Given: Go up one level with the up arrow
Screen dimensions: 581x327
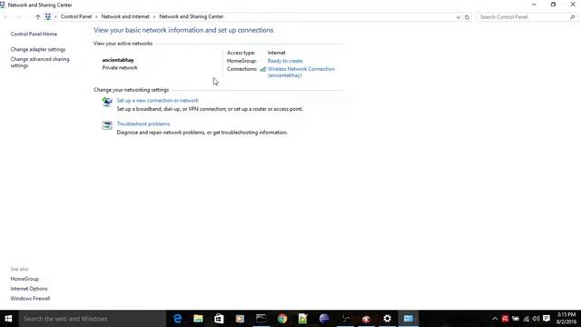Looking at the screenshot, I should [37, 16].
